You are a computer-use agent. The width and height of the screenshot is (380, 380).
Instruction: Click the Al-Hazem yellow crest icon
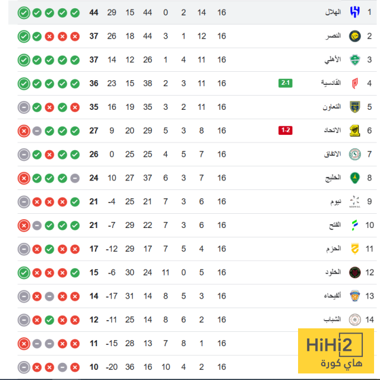pyautogui.click(x=354, y=249)
